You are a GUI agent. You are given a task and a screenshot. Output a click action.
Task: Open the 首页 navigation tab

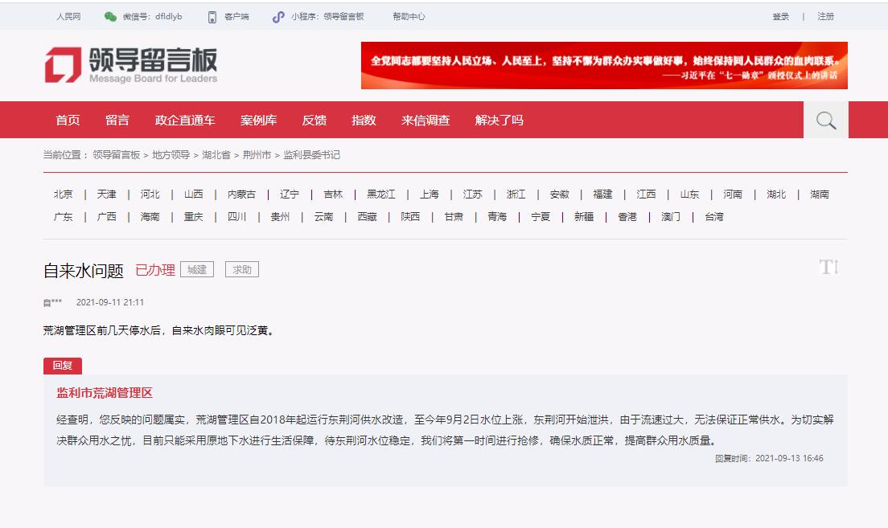68,121
